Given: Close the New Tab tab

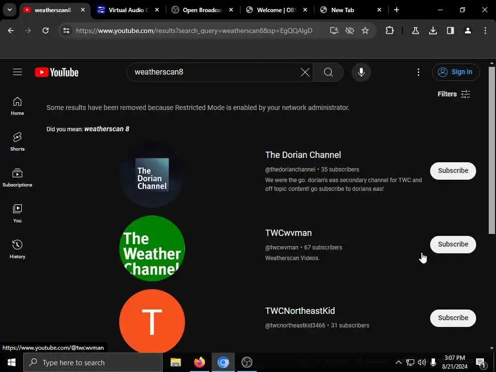Looking at the screenshot, I should [379, 10].
